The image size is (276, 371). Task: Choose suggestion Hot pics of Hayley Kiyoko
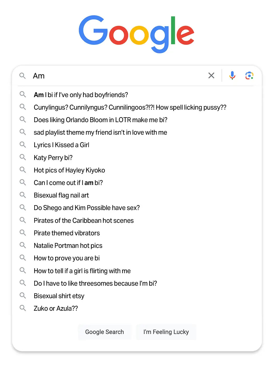(69, 170)
